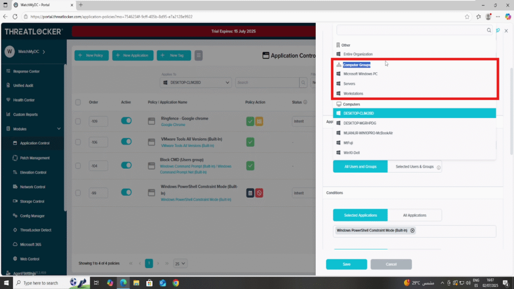Click the New Application button
Viewport: 514px width, 289px height.
133,55
